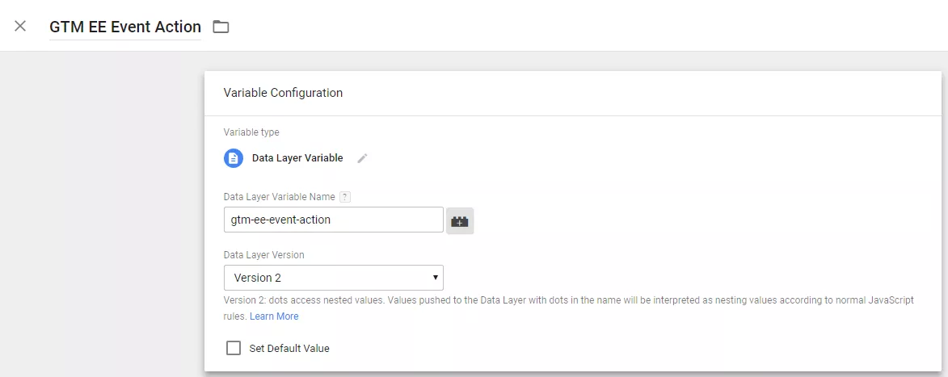Click the blue Data Layer Variable type icon
The image size is (948, 377).
[x=234, y=158]
